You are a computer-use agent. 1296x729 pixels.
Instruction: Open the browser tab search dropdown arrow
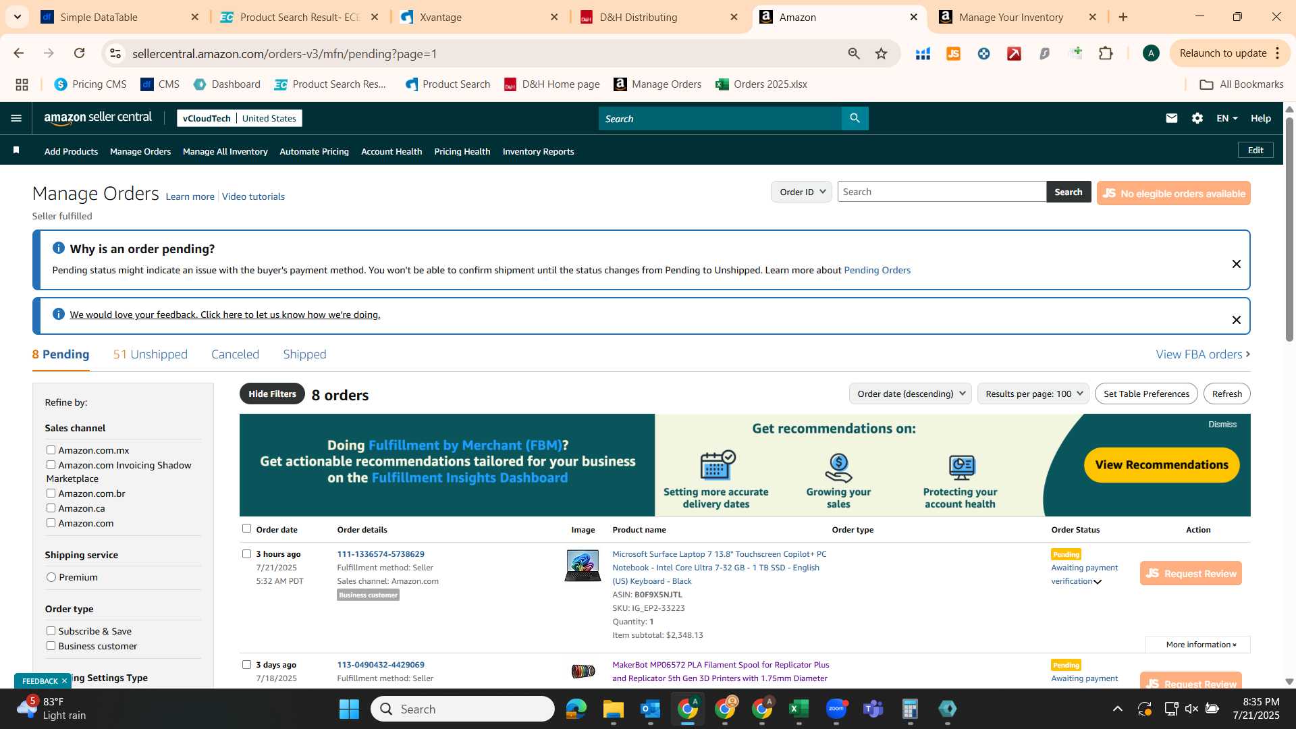click(x=17, y=17)
